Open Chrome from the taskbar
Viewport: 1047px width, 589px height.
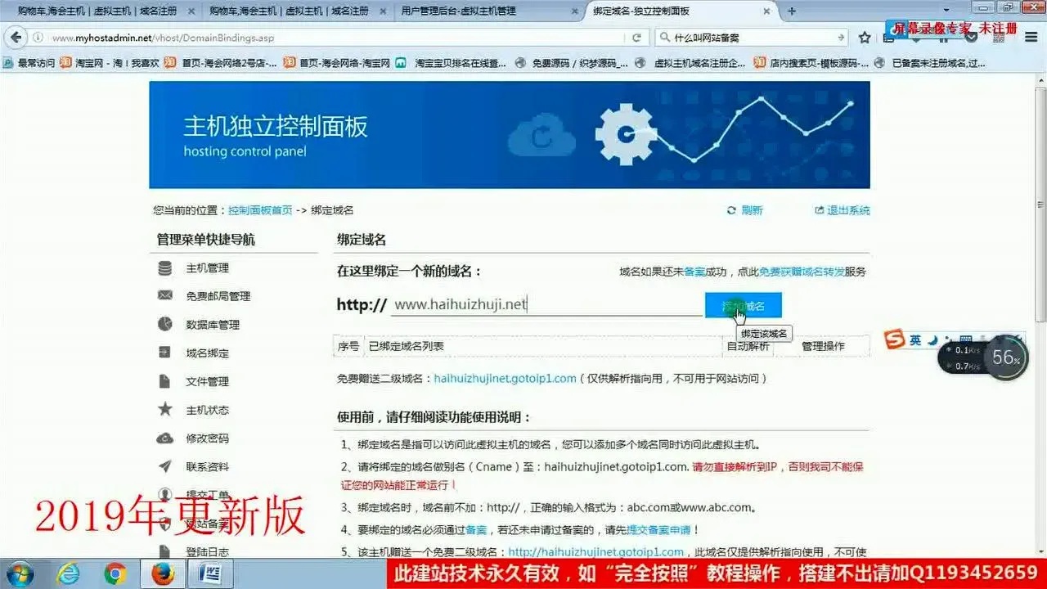point(115,573)
